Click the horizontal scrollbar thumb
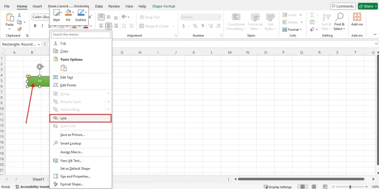The image size is (379, 189). tap(301, 179)
